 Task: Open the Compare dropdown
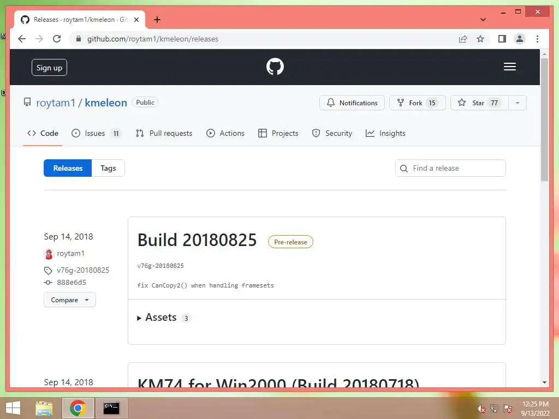click(x=69, y=300)
